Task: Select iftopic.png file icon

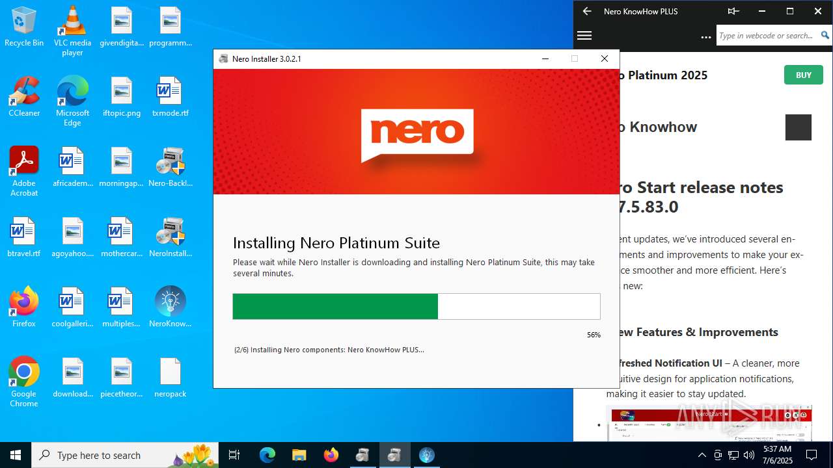Action: [122, 96]
